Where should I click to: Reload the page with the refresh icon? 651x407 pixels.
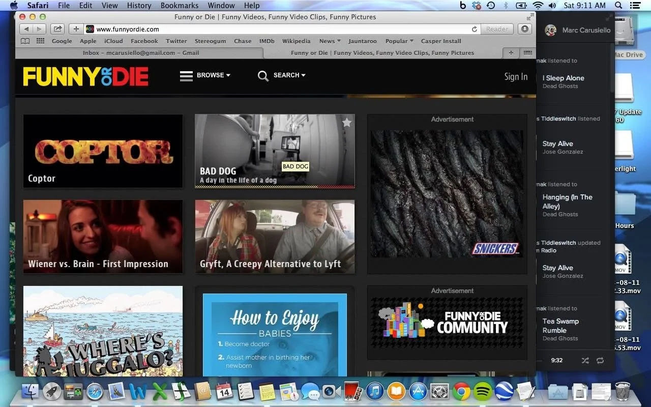click(x=475, y=29)
